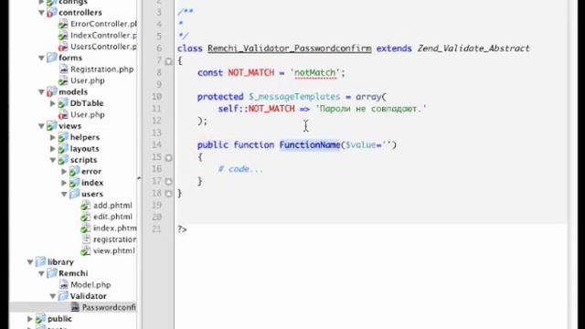Click the helpers folder icon

point(63,137)
